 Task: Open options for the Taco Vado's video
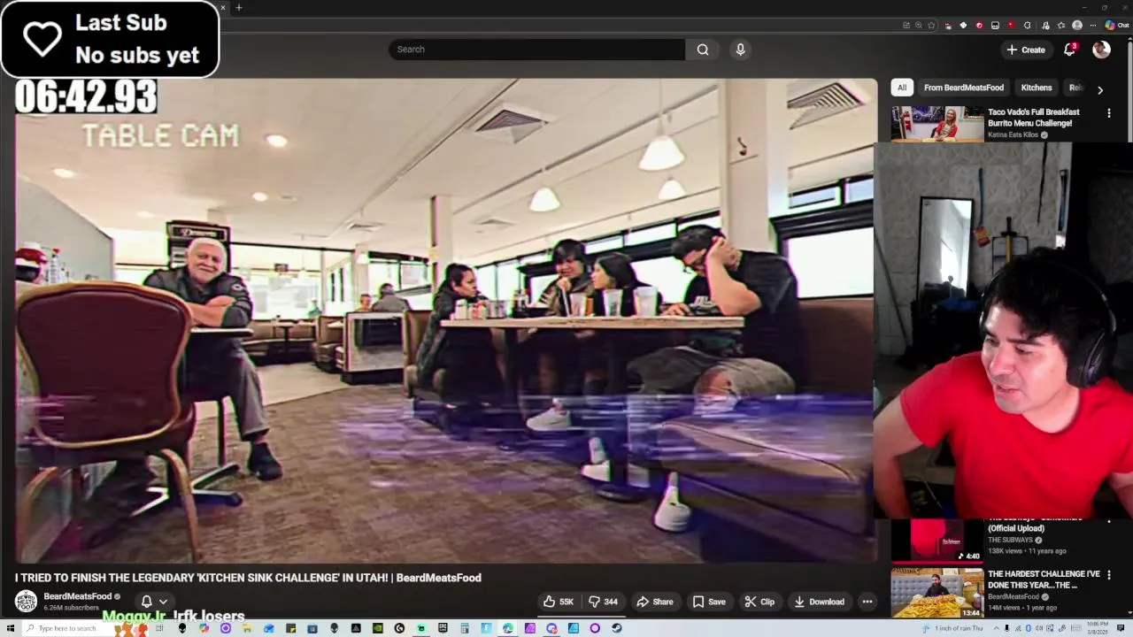[x=1108, y=113]
